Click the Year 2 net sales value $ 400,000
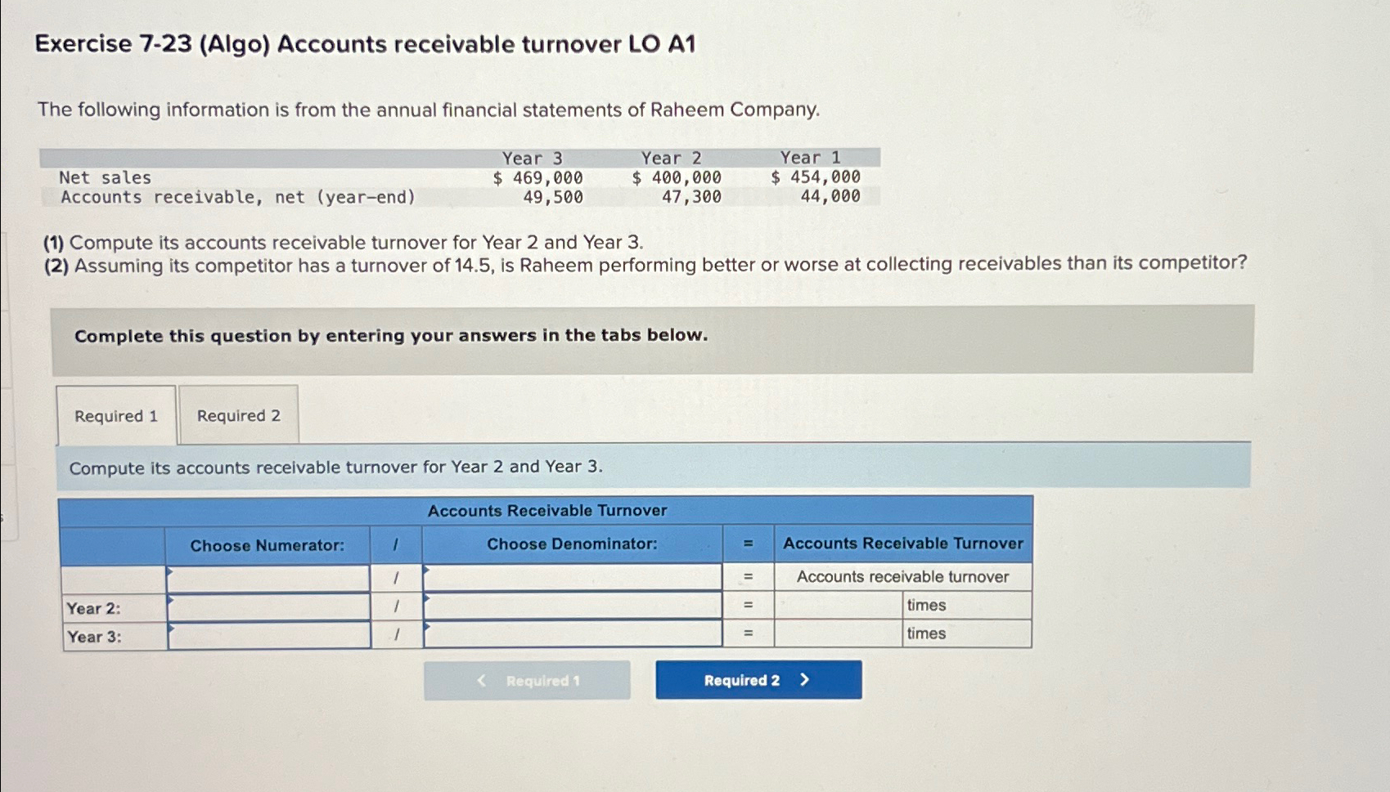The width and height of the screenshot is (1390, 792). (x=677, y=177)
